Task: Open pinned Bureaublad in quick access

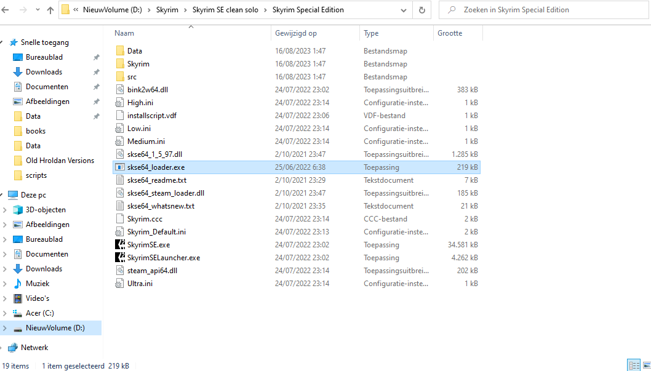Action: (x=44, y=57)
